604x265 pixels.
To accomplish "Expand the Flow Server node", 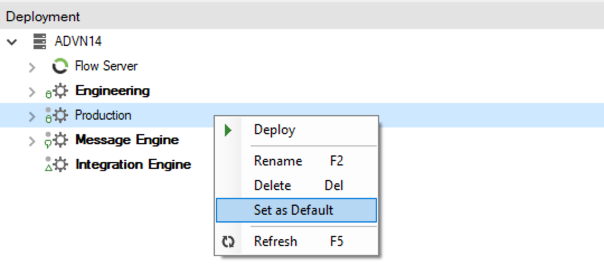I will (x=32, y=67).
